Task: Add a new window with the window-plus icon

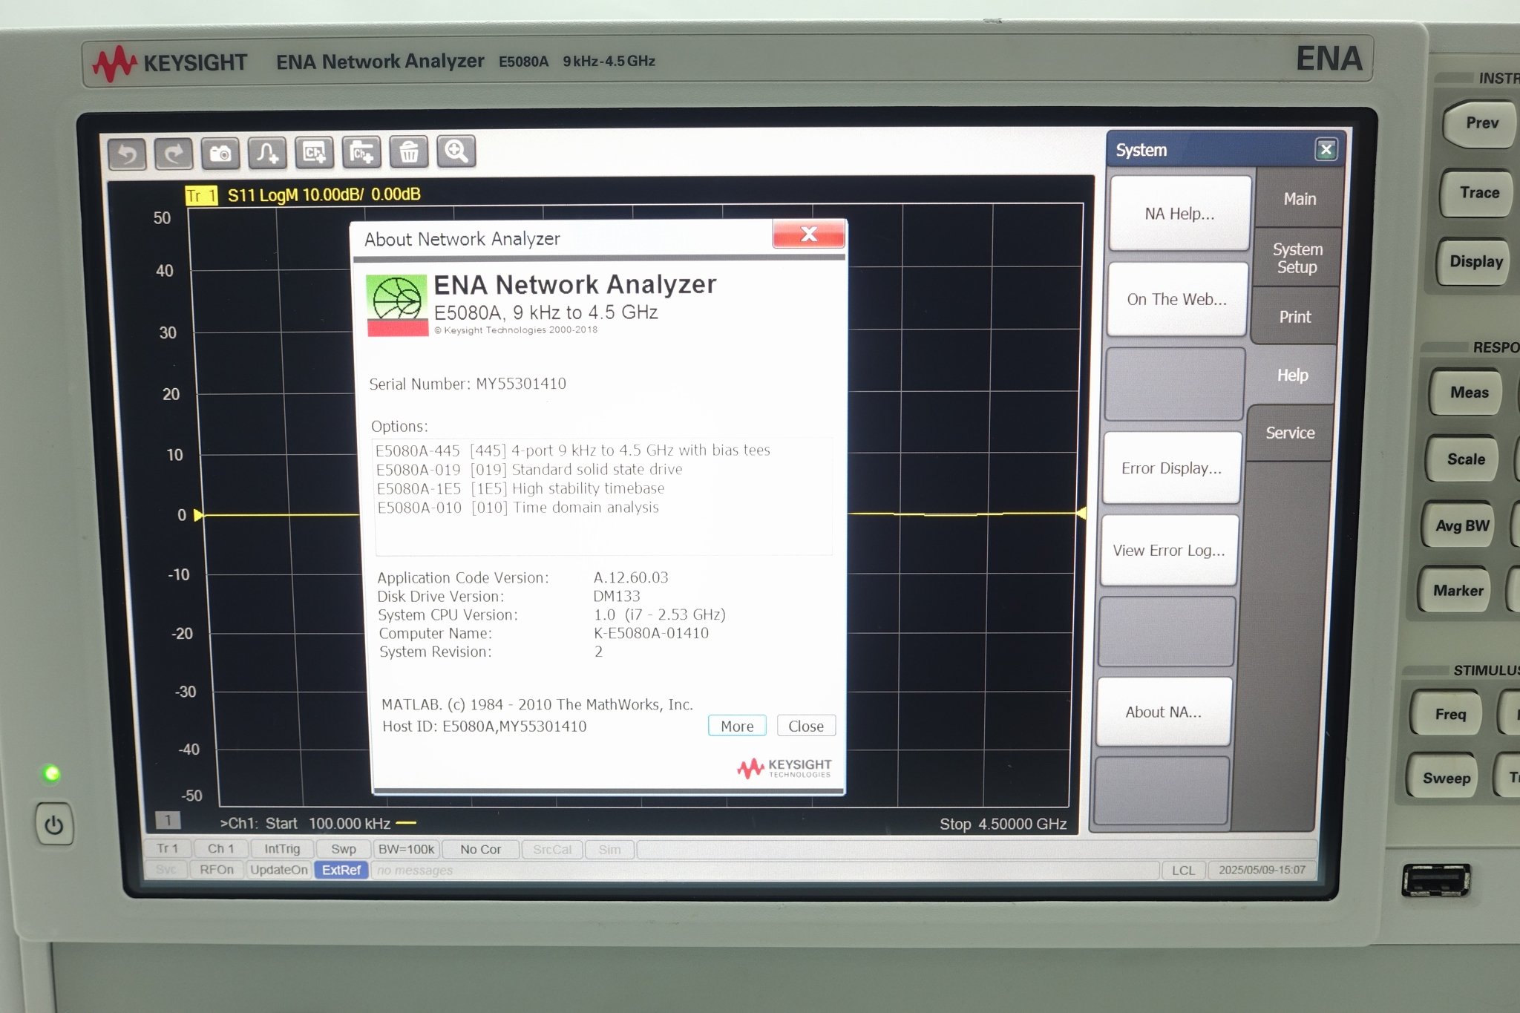Action: (361, 152)
